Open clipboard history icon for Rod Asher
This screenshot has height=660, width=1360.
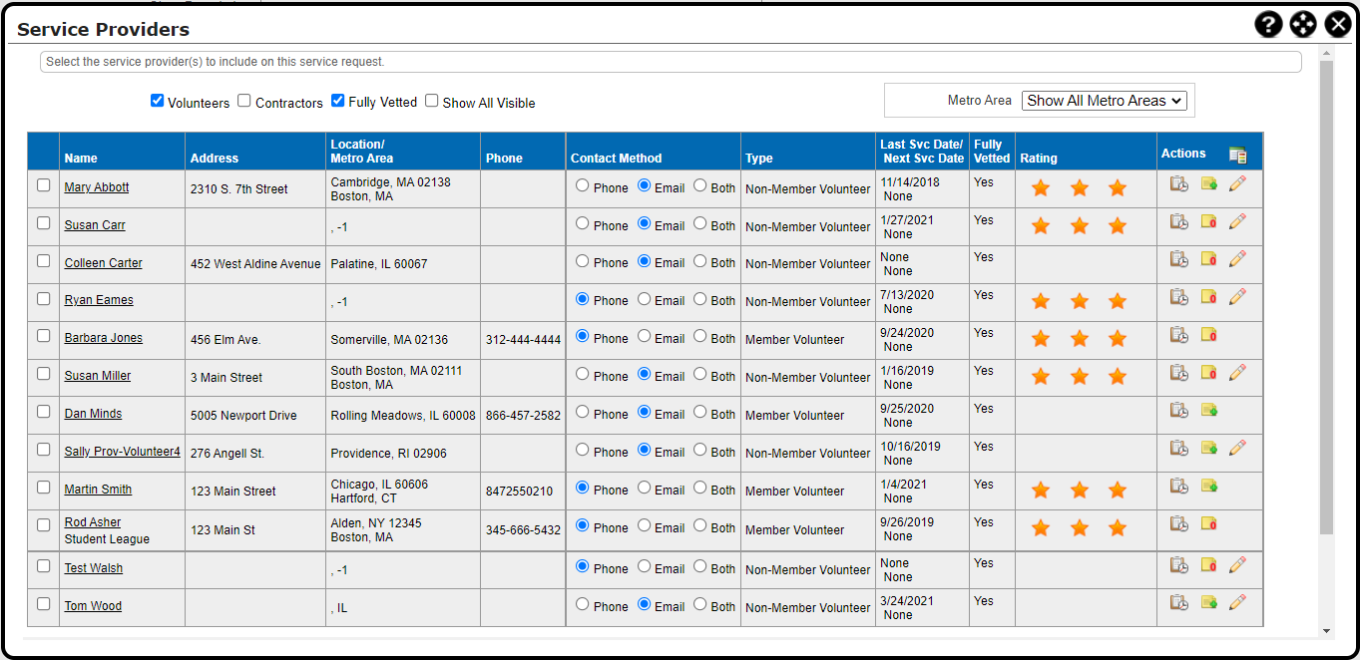1179,524
